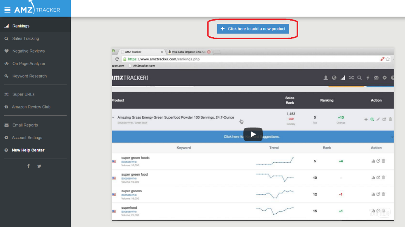The height and width of the screenshot is (227, 405).
Task: Click the lightning bolt icon in video header
Action: [368, 78]
